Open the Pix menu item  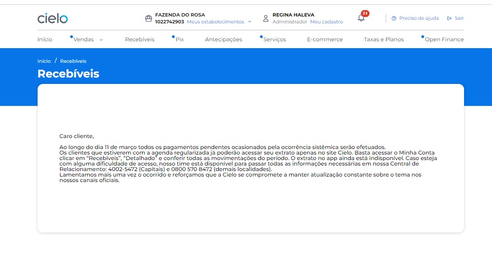179,39
